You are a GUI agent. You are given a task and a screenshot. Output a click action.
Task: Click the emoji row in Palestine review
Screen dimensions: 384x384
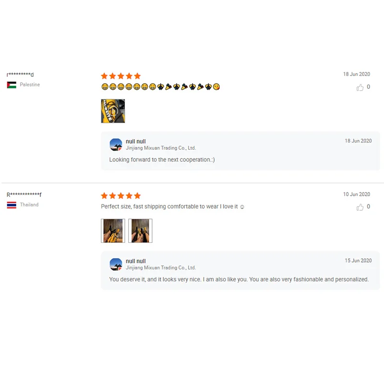[x=160, y=87]
